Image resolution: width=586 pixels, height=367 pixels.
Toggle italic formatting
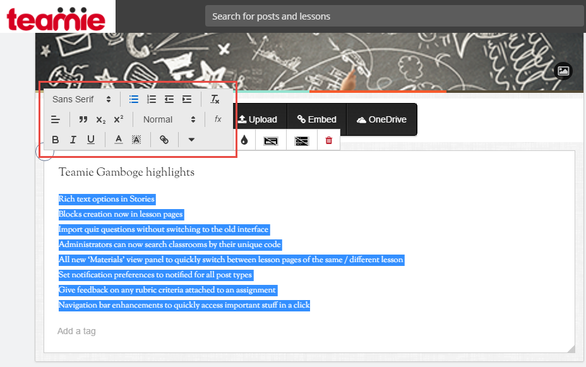(73, 140)
